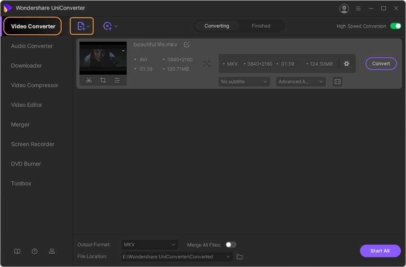Open the crop tool under thumbnail
The image size is (406, 267).
103,81
